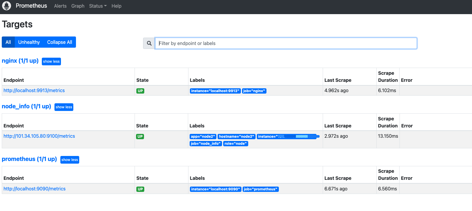Go to the Graph page
This screenshot has height=211, width=472.
(x=78, y=6)
